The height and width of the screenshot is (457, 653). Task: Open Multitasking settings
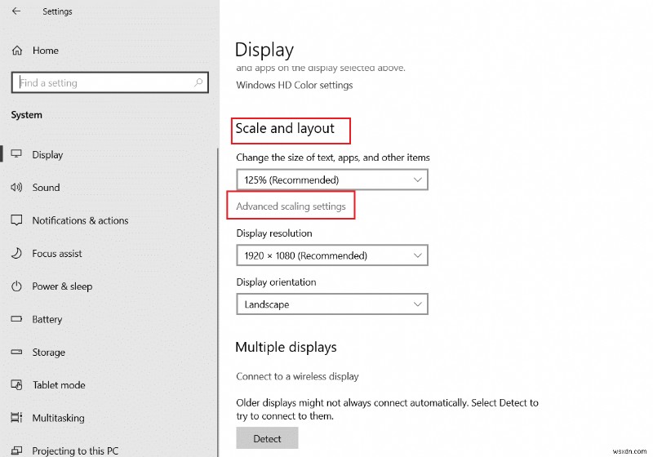tap(58, 418)
